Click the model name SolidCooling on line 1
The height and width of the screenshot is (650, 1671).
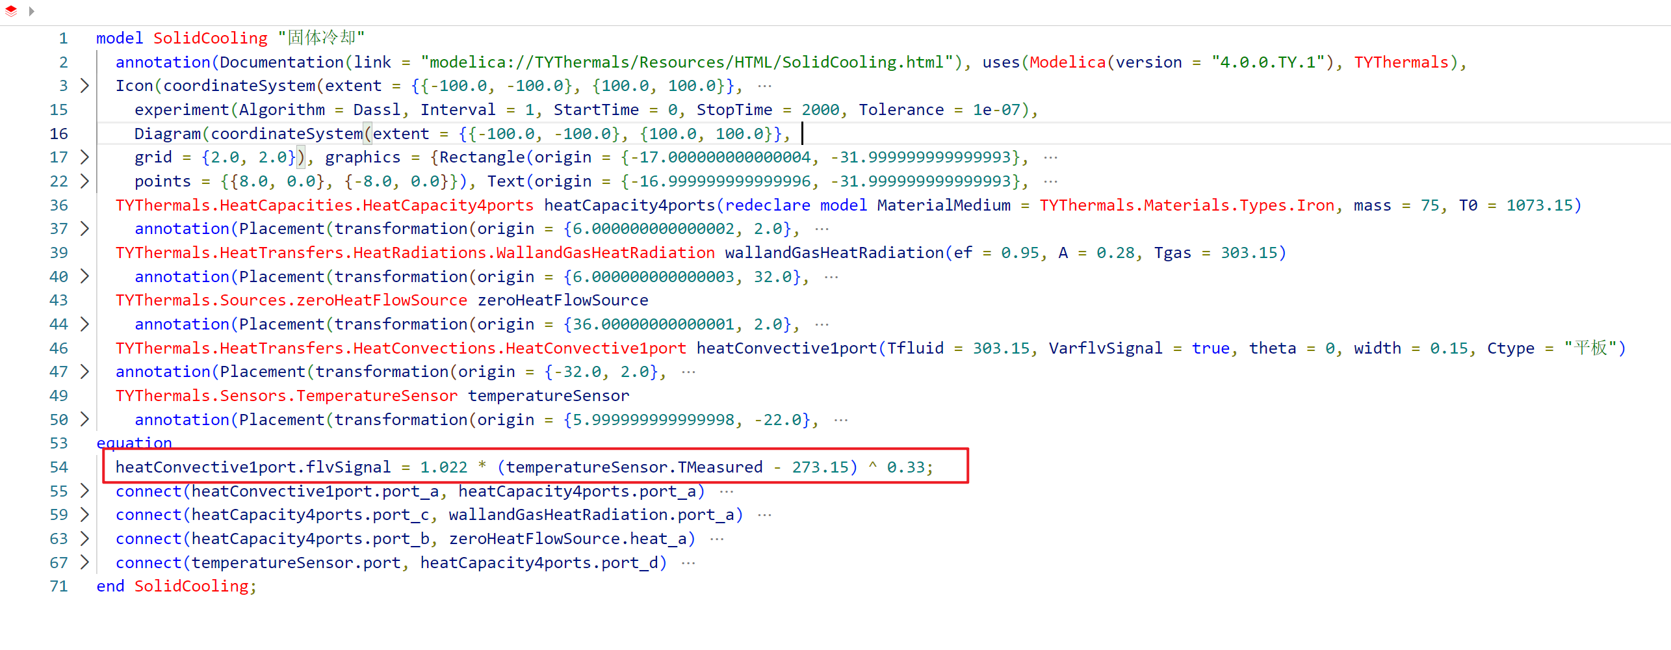point(211,38)
